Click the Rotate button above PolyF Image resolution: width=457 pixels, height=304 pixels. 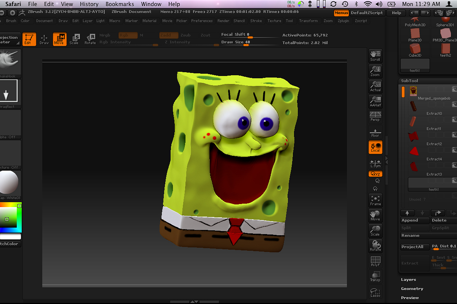375,246
